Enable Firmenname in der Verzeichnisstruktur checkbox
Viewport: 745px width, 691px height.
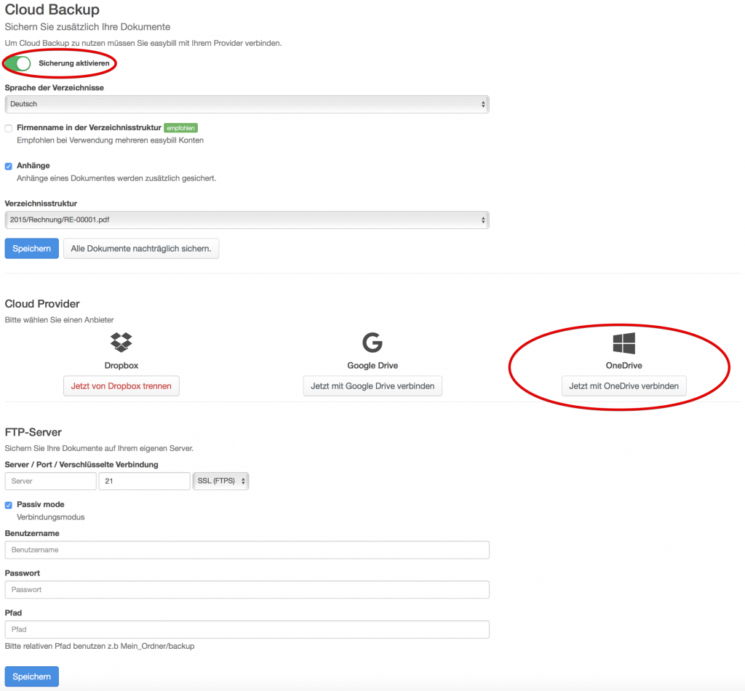pos(9,128)
